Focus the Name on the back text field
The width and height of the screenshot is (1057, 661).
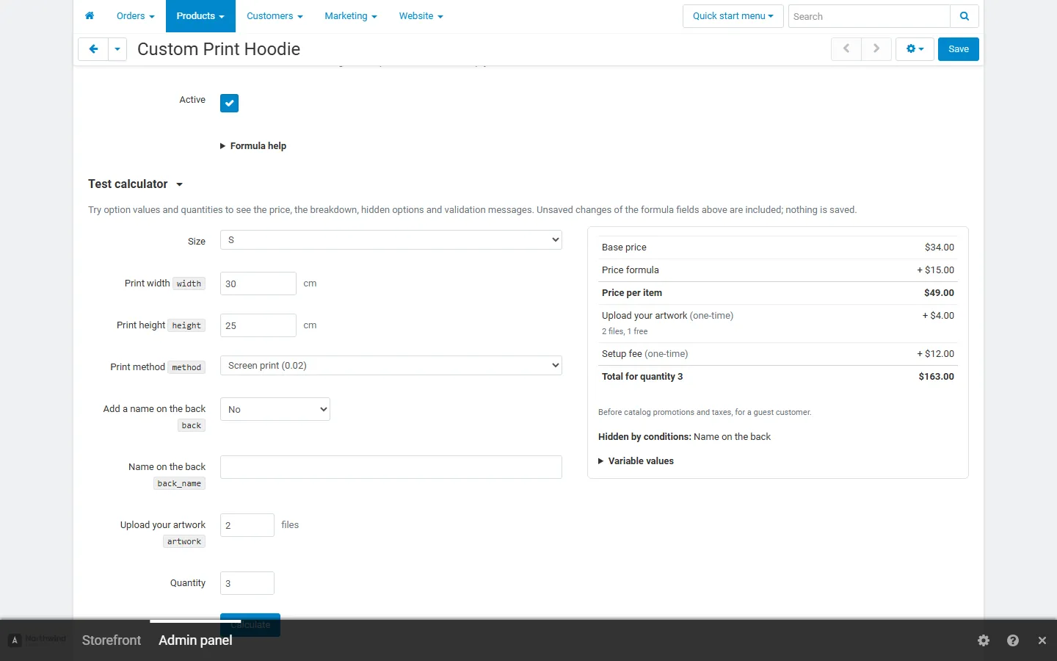tap(391, 467)
